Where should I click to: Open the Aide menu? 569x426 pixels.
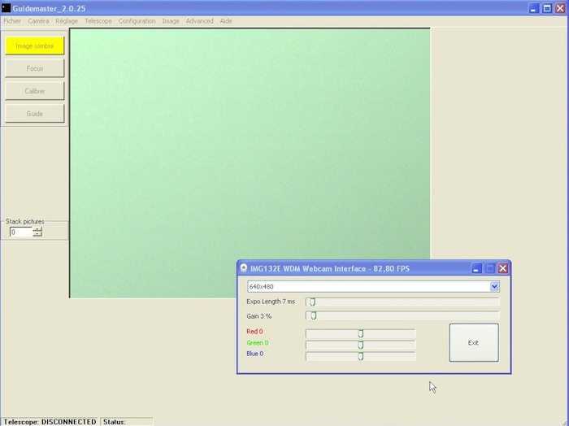[x=226, y=21]
